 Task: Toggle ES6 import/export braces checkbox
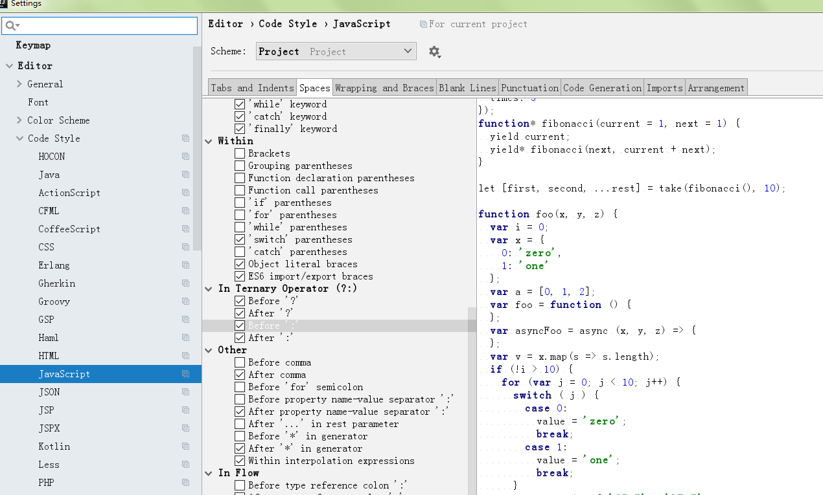[240, 276]
